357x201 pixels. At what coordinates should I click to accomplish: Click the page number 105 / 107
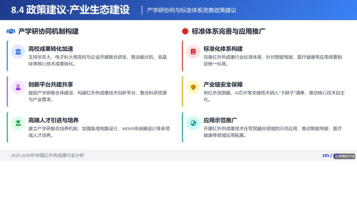click(330, 156)
